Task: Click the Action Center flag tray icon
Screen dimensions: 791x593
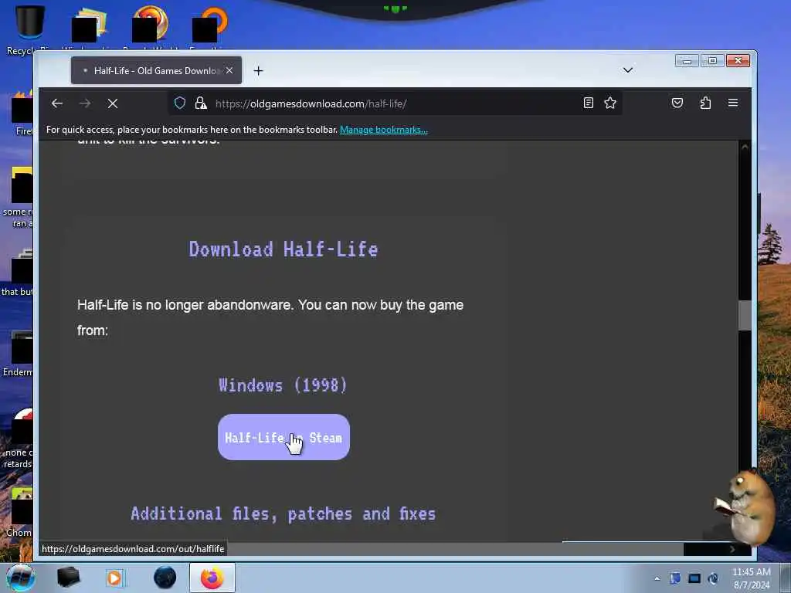Action: tap(675, 578)
